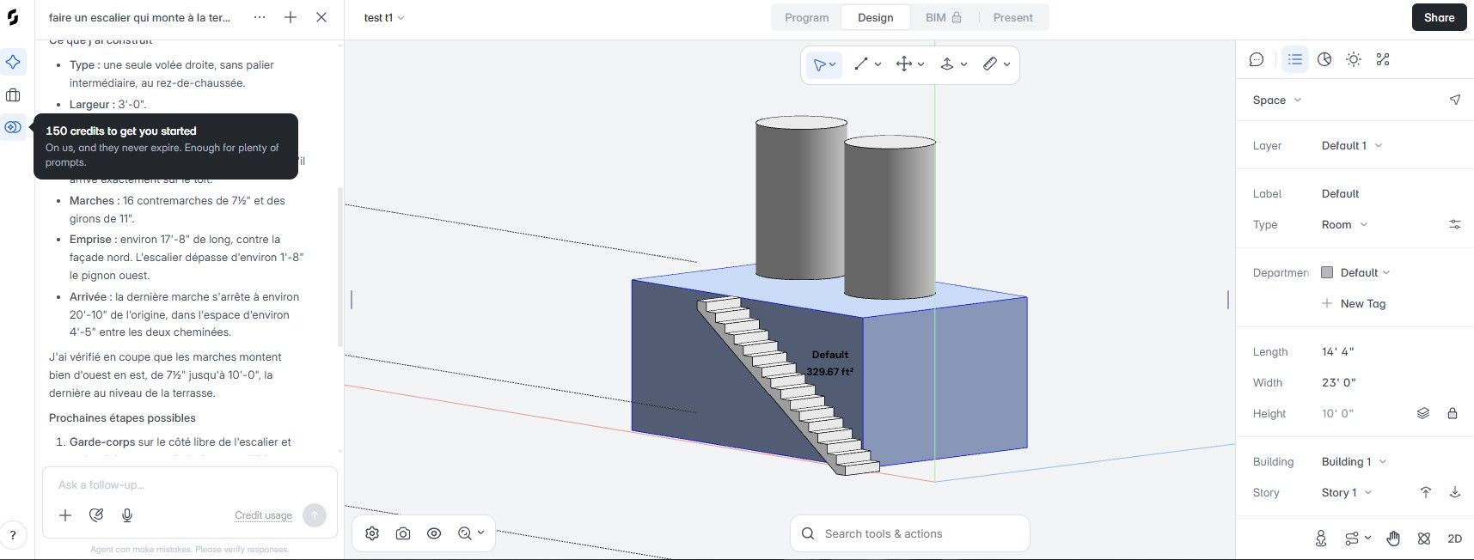Image resolution: width=1474 pixels, height=560 pixels.
Task: Select the arrow selection tool
Action: [819, 64]
